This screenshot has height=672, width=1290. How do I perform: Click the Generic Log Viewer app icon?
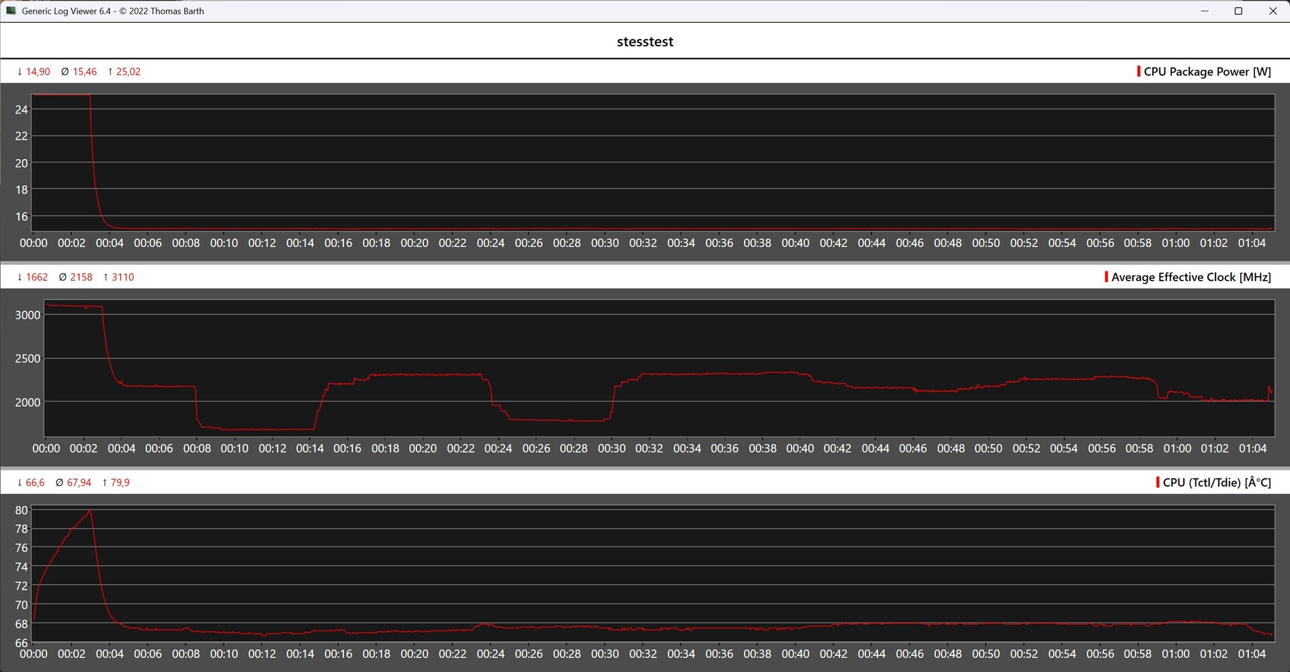point(11,11)
